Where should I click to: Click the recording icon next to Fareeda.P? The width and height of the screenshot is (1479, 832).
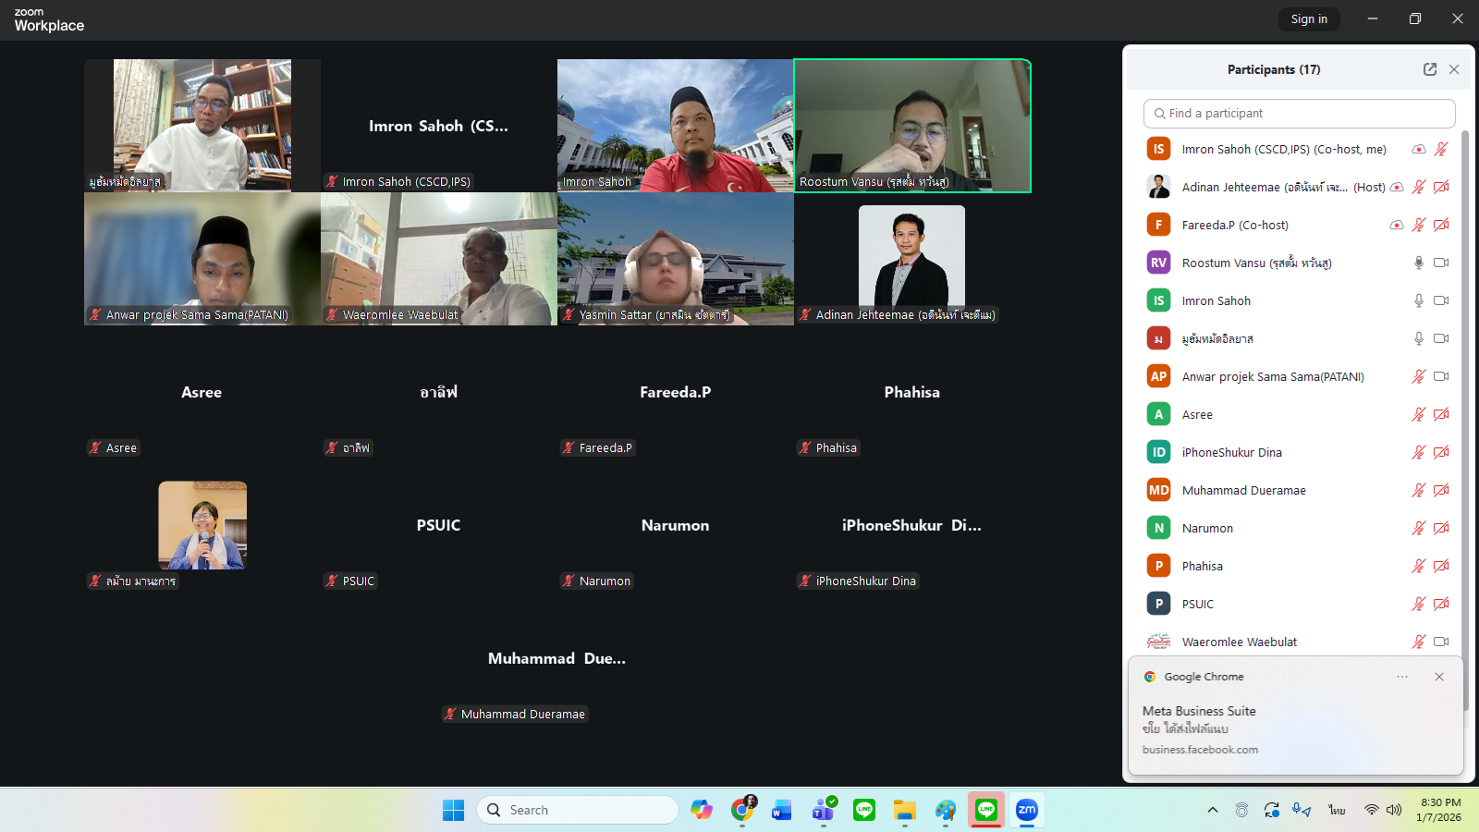(1396, 225)
